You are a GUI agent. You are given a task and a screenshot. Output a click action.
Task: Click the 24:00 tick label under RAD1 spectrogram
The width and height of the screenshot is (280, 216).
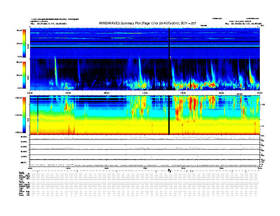tap(259, 93)
